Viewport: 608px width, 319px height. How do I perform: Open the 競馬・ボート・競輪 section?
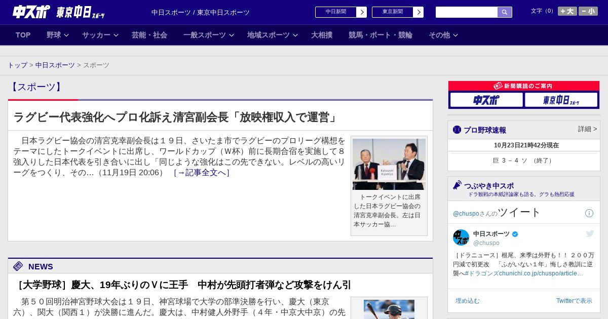[381, 35]
